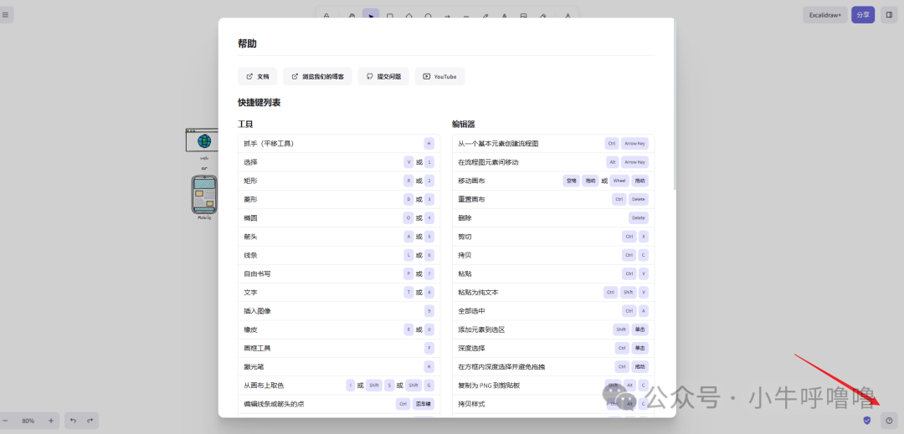Click the R key in the 矩形 row
The width and height of the screenshot is (904, 434).
408,181
